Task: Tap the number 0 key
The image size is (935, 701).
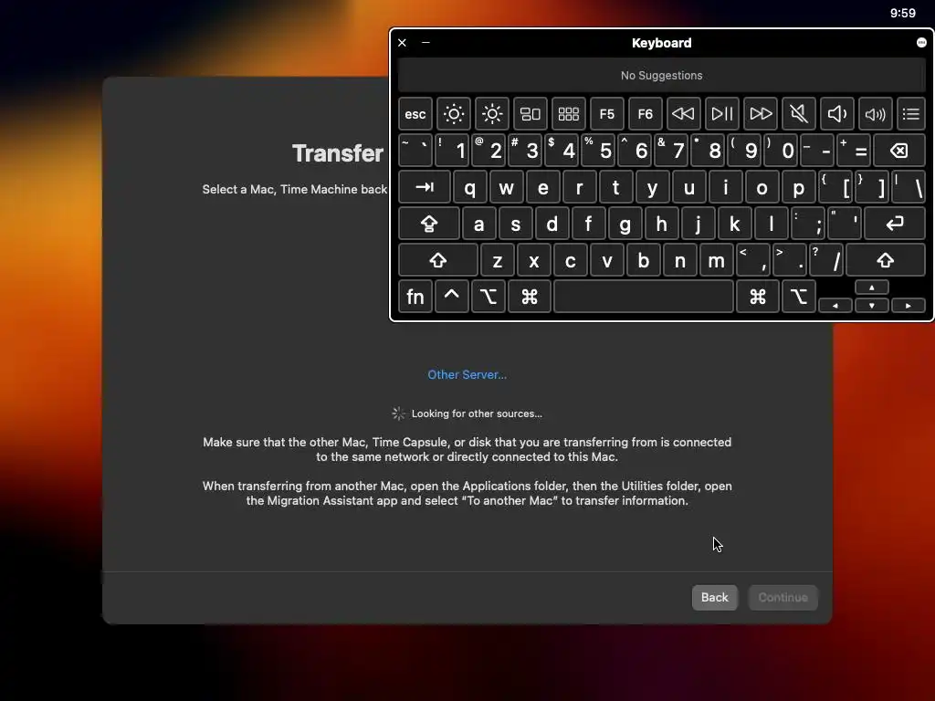Action: [781, 151]
